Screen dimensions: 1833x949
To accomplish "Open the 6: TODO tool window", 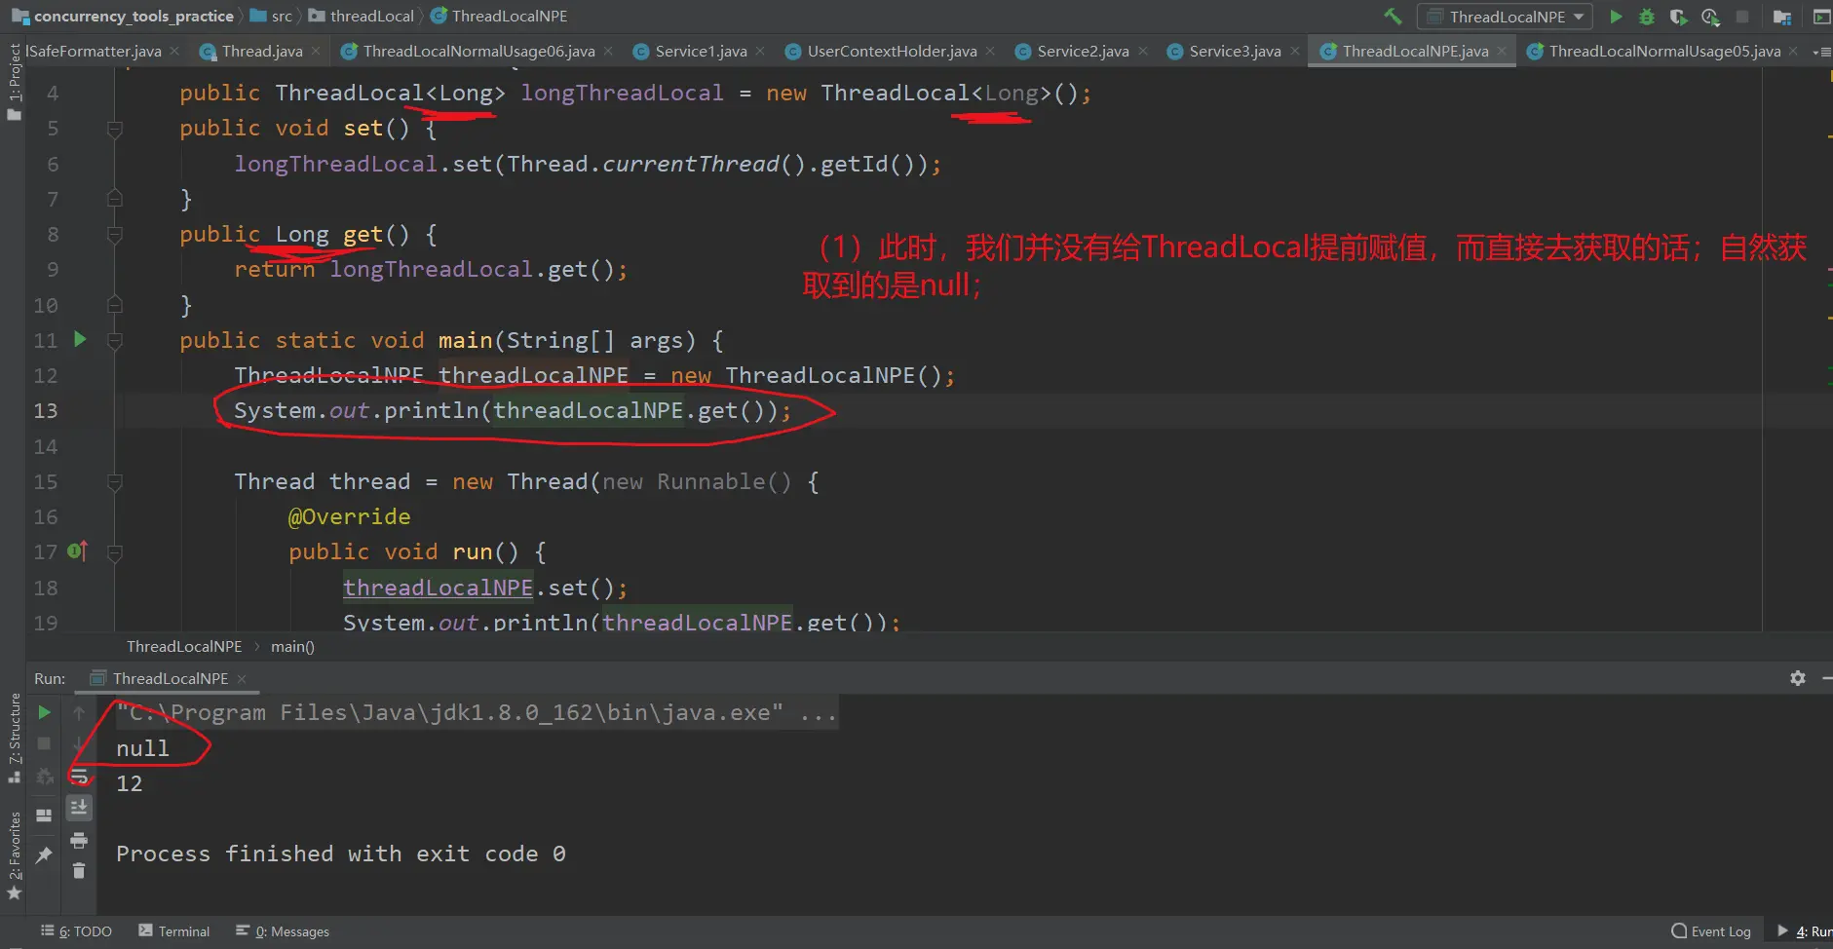I will click(x=77, y=931).
